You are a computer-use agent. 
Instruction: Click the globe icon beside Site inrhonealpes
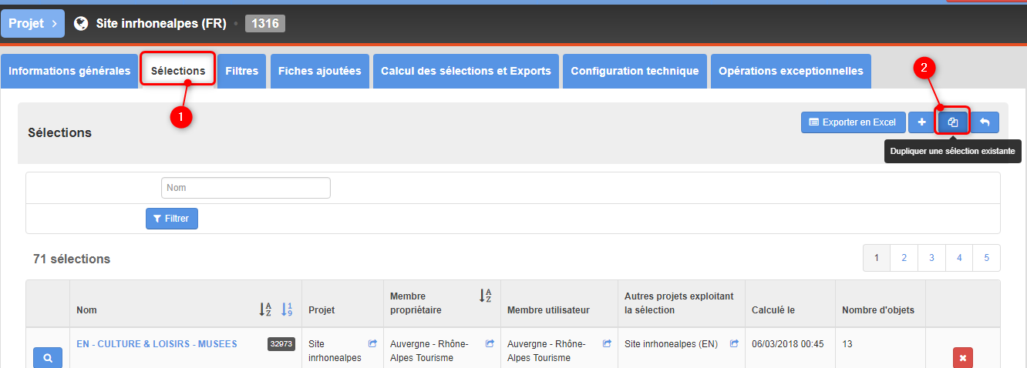click(81, 24)
